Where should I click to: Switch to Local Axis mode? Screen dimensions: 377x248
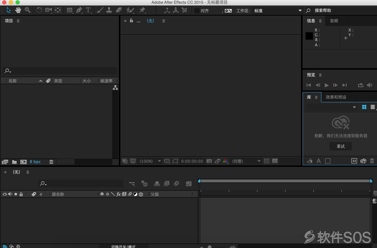167,10
